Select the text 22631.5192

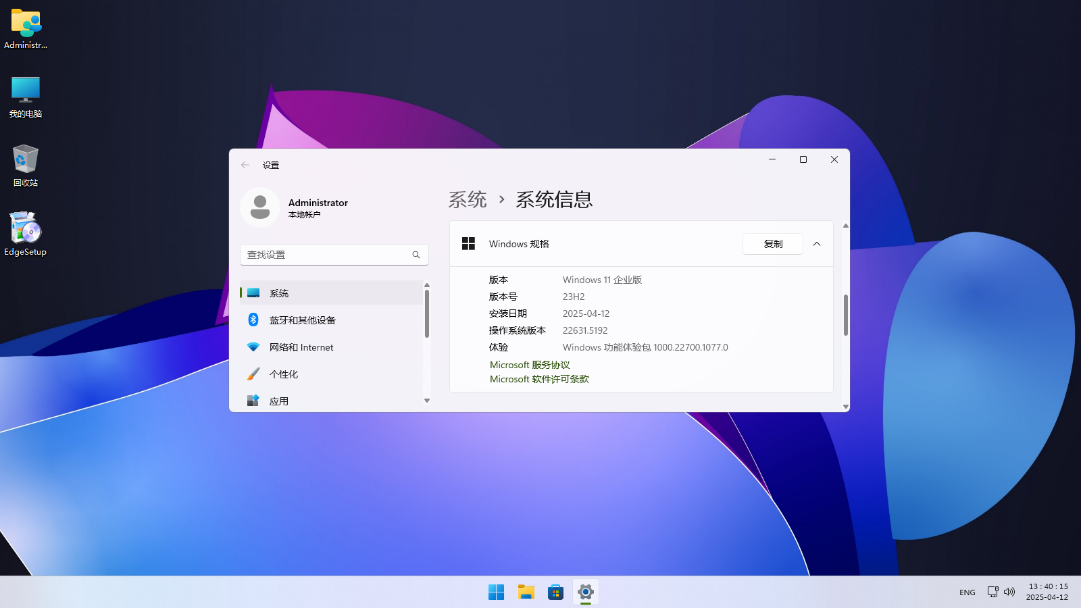tap(585, 330)
